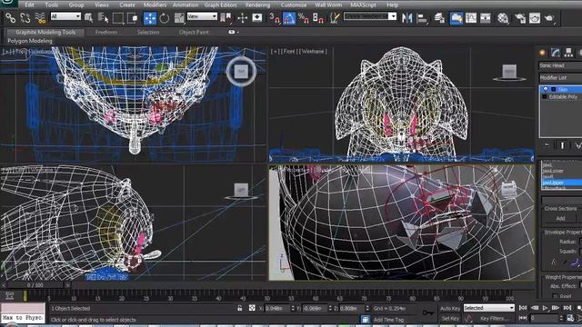This screenshot has height=327, width=582.
Task: Click the Align tool icon
Action: coord(422,18)
